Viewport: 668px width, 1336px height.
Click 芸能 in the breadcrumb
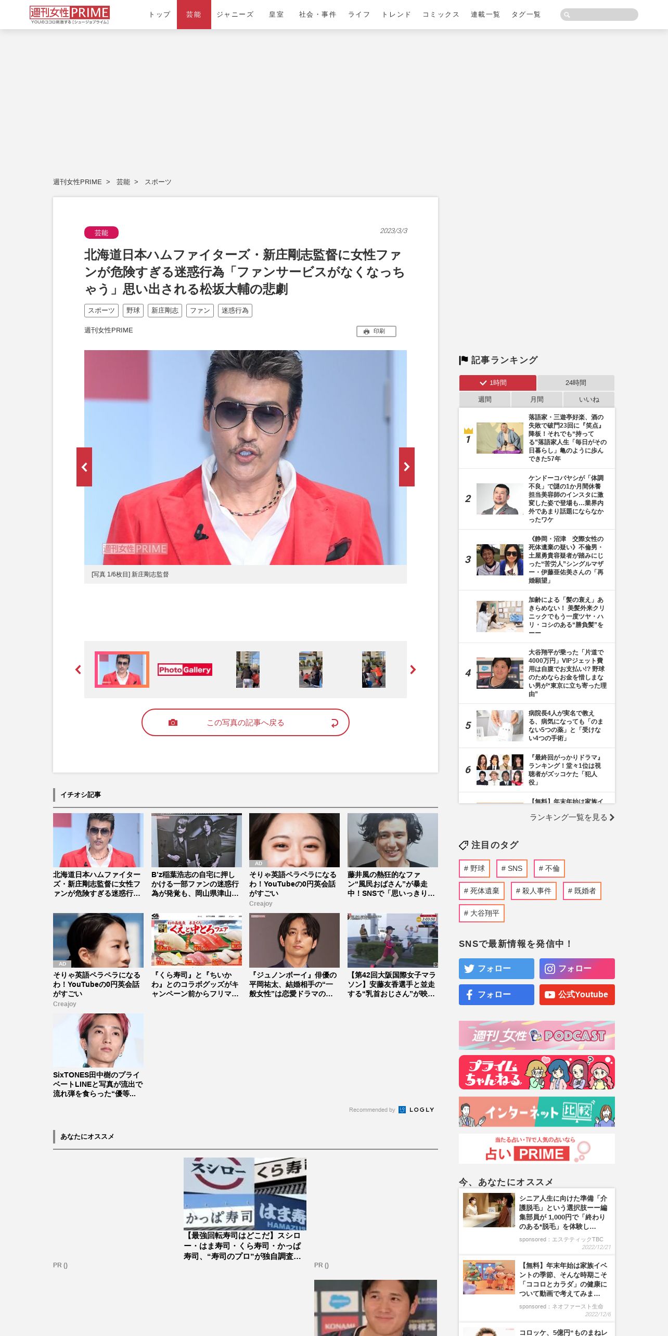123,182
